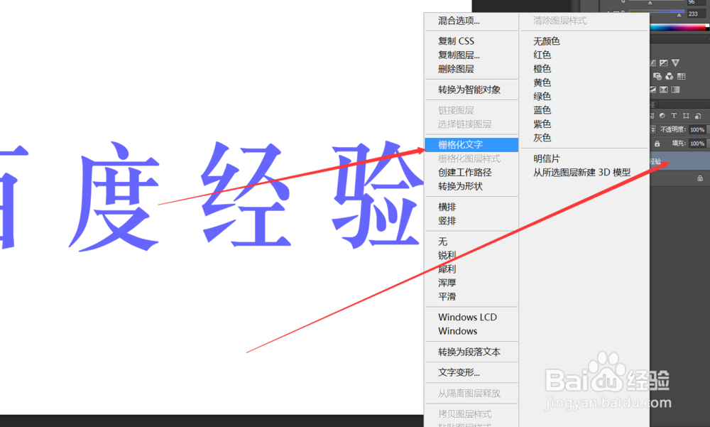Image resolution: width=710 pixels, height=427 pixels.
Task: Pick 蓝色 layer color label
Action: point(542,110)
